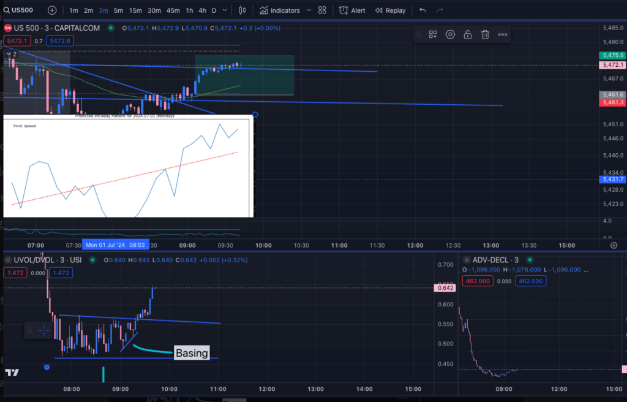The width and height of the screenshot is (627, 402).
Task: Expand the time interval dropdown chevron
Action: pyautogui.click(x=226, y=10)
